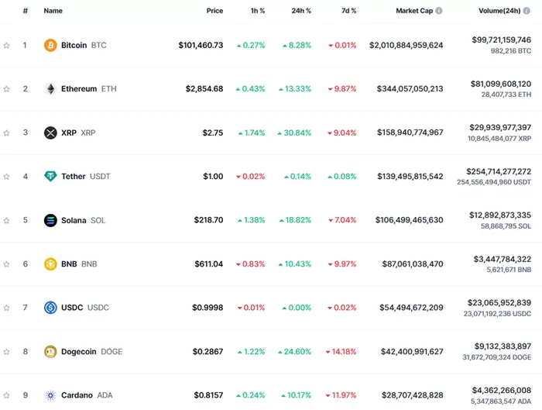The height and width of the screenshot is (410, 542).
Task: Sort table by Price column header
Action: (x=214, y=11)
